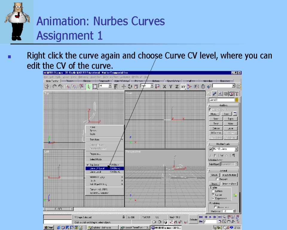Image resolution: width=287 pixels, height=230 pixels.
Task: Click the Mirror Selected Objects icon
Action: pyautogui.click(x=196, y=87)
